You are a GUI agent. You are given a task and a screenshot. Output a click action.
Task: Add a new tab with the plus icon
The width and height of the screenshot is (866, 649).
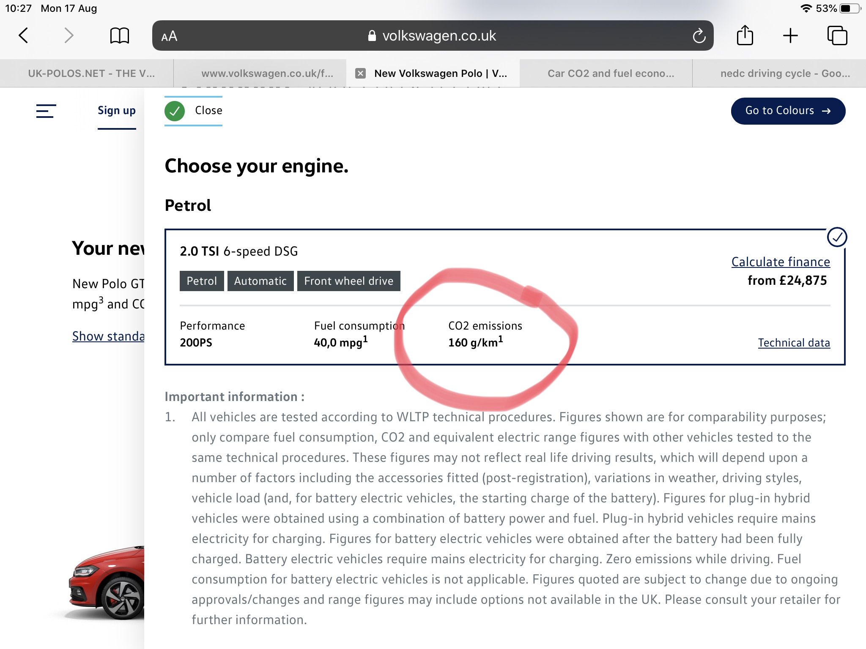(790, 35)
